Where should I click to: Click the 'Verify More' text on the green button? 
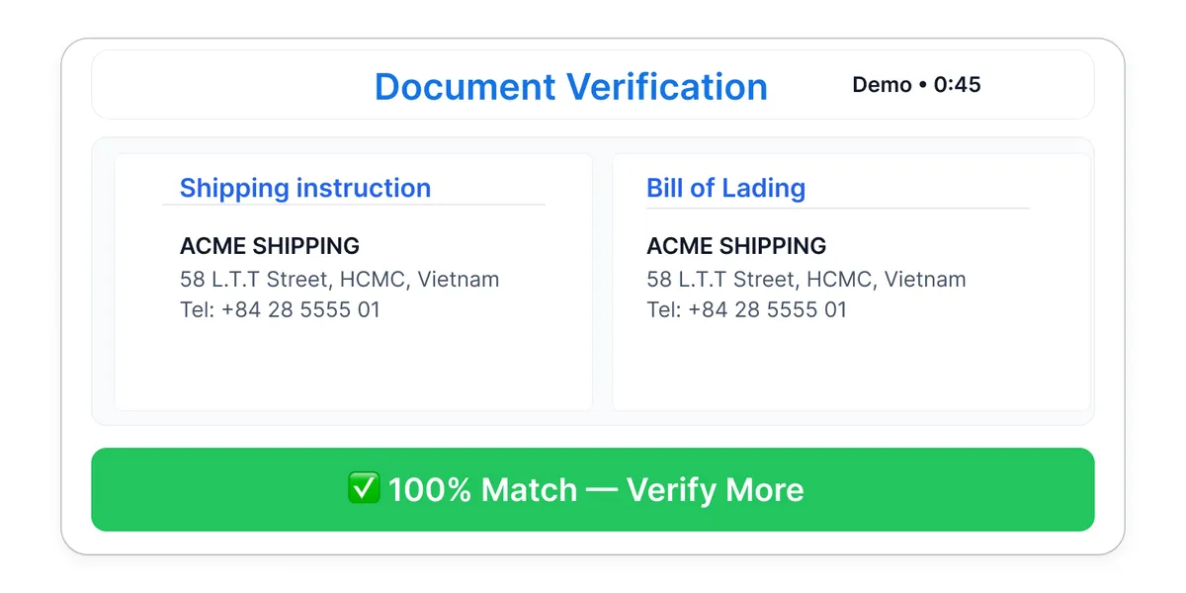point(715,490)
